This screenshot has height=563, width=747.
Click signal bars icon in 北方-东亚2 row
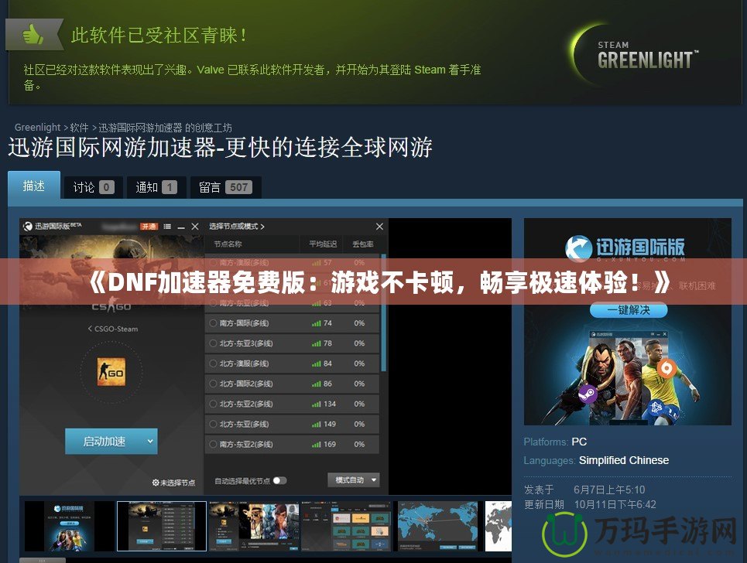317,404
